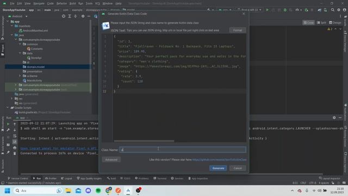The width and height of the screenshot is (348, 196).
Task: Click the down arrow in Run console toolbar
Action: click(x=15, y=130)
